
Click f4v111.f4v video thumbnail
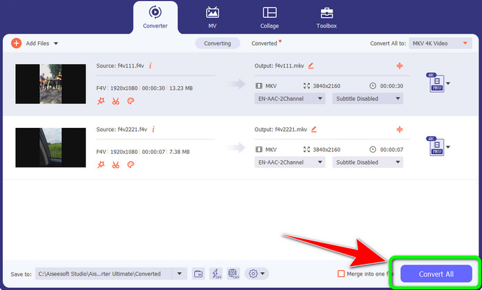51,84
